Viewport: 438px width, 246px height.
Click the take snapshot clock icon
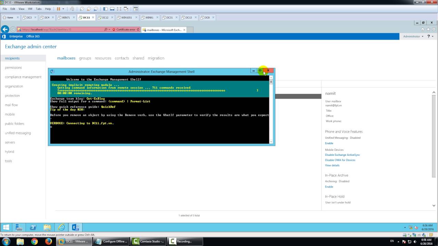82,9
